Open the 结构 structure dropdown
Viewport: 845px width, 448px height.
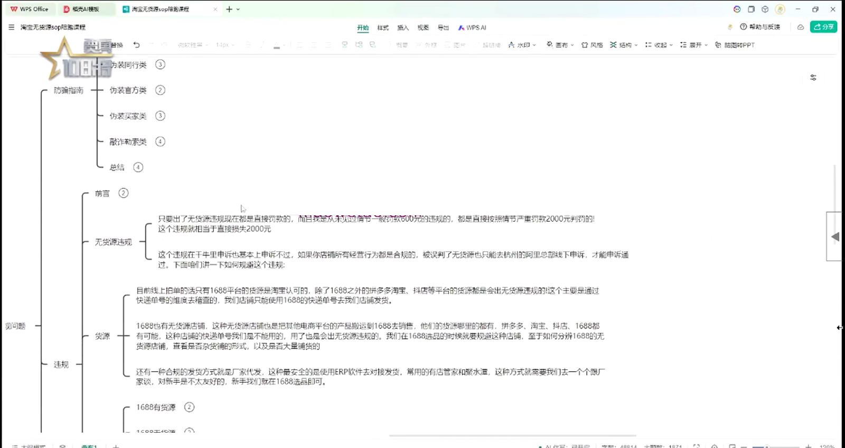click(624, 45)
